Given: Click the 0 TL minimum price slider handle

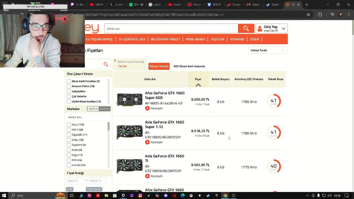Looking at the screenshot, I should click(69, 189).
